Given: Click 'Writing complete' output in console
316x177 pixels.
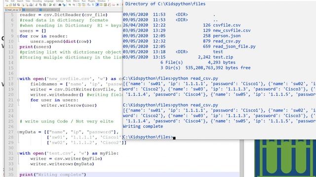Looking at the screenshot, I should (x=143, y=126).
